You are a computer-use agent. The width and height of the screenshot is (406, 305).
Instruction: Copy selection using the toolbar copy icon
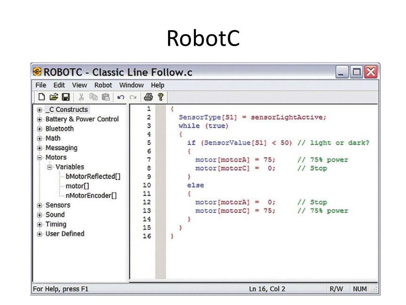(x=94, y=97)
